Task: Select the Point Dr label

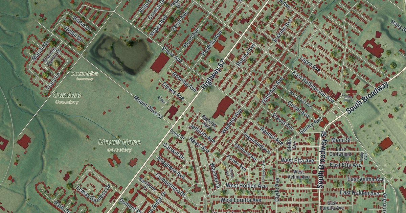Action: (x=177, y=134)
